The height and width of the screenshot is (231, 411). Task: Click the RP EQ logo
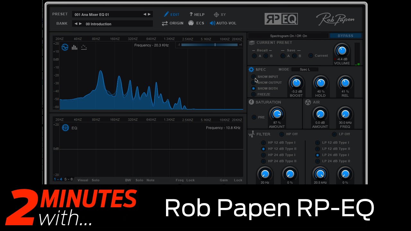(281, 19)
